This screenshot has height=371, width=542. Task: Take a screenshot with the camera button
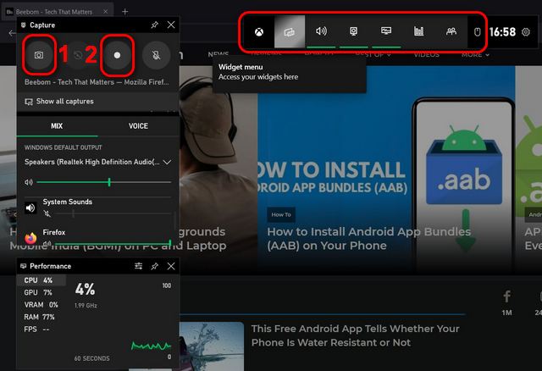click(x=39, y=55)
